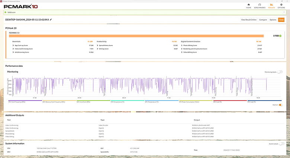Image resolution: width=290 pixels, height=158 pixels.
Task: Switch to the Results tab
Action: coord(271,6)
